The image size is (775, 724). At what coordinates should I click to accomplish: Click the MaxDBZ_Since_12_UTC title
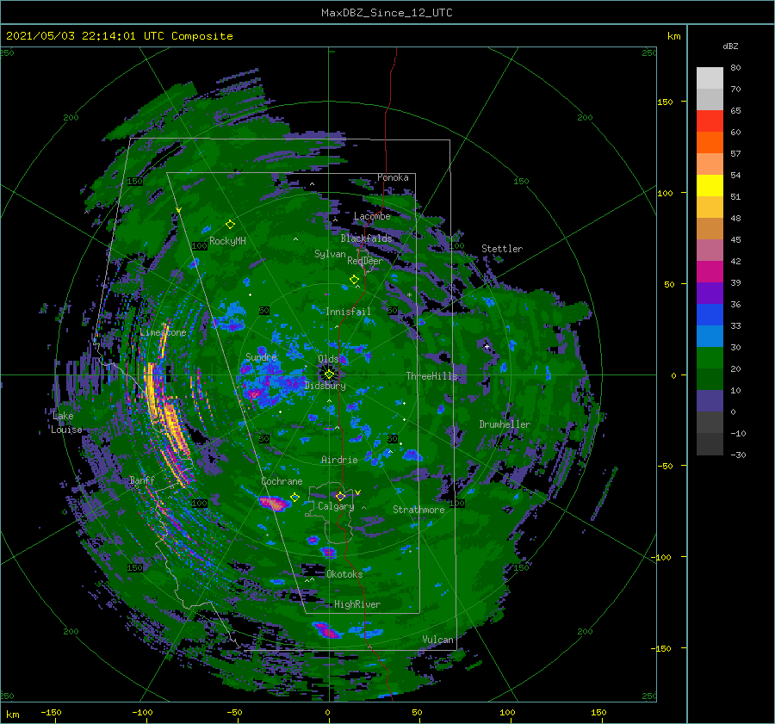click(x=387, y=13)
